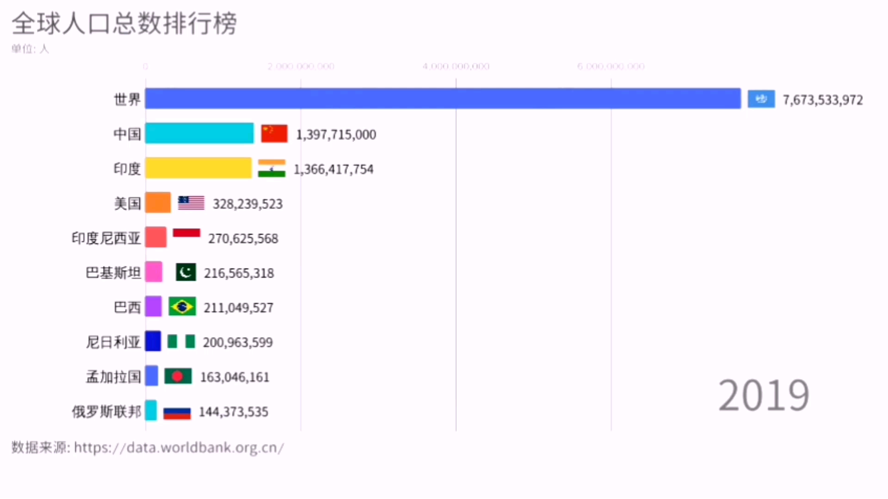Open the data.worldbank.org.cn source link

(x=179, y=447)
